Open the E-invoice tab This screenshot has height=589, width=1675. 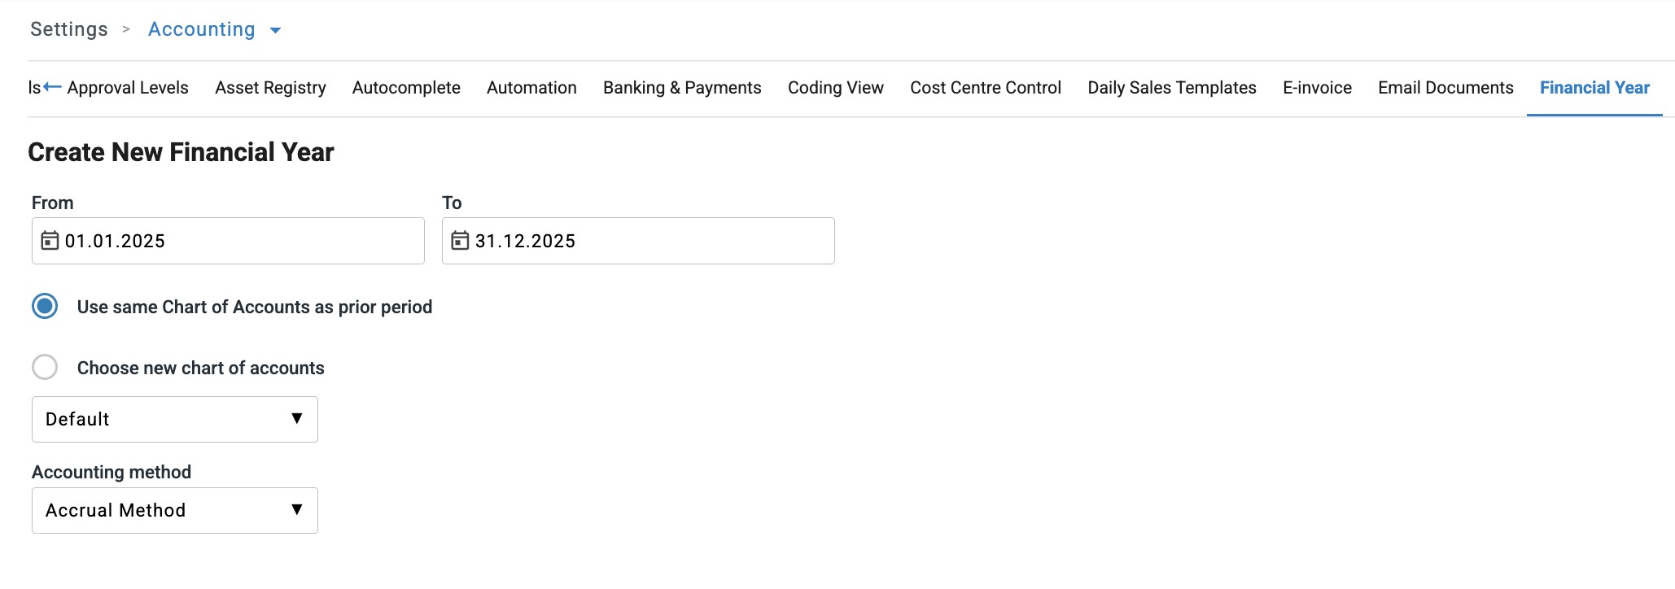[1317, 88]
